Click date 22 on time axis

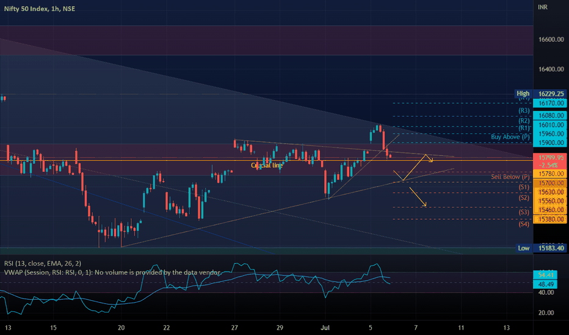[167, 328]
